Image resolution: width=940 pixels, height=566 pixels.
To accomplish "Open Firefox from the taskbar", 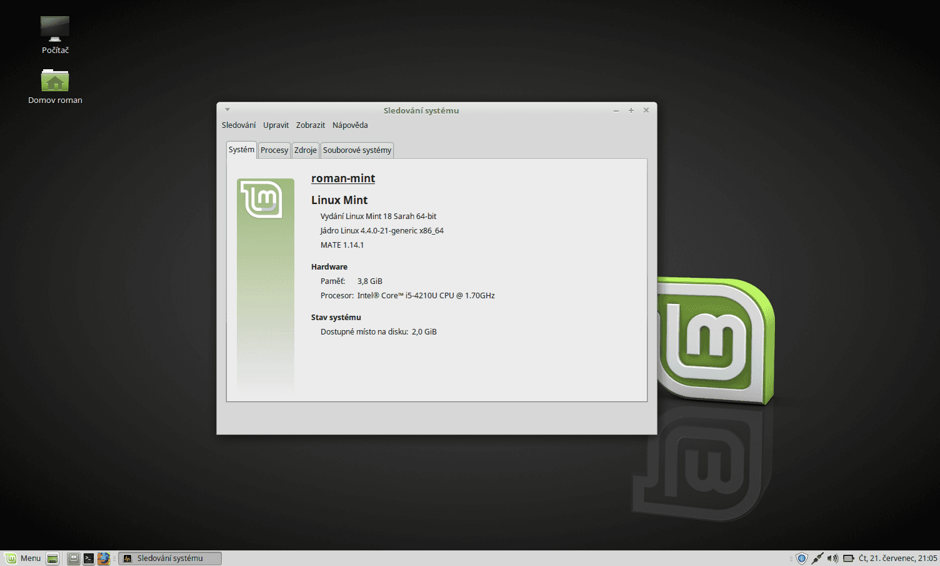I will tap(104, 558).
